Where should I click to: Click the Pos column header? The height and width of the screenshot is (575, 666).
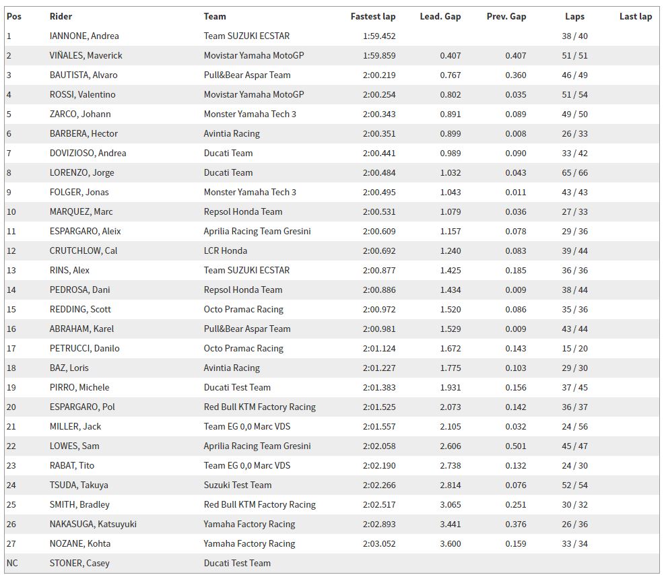point(14,17)
